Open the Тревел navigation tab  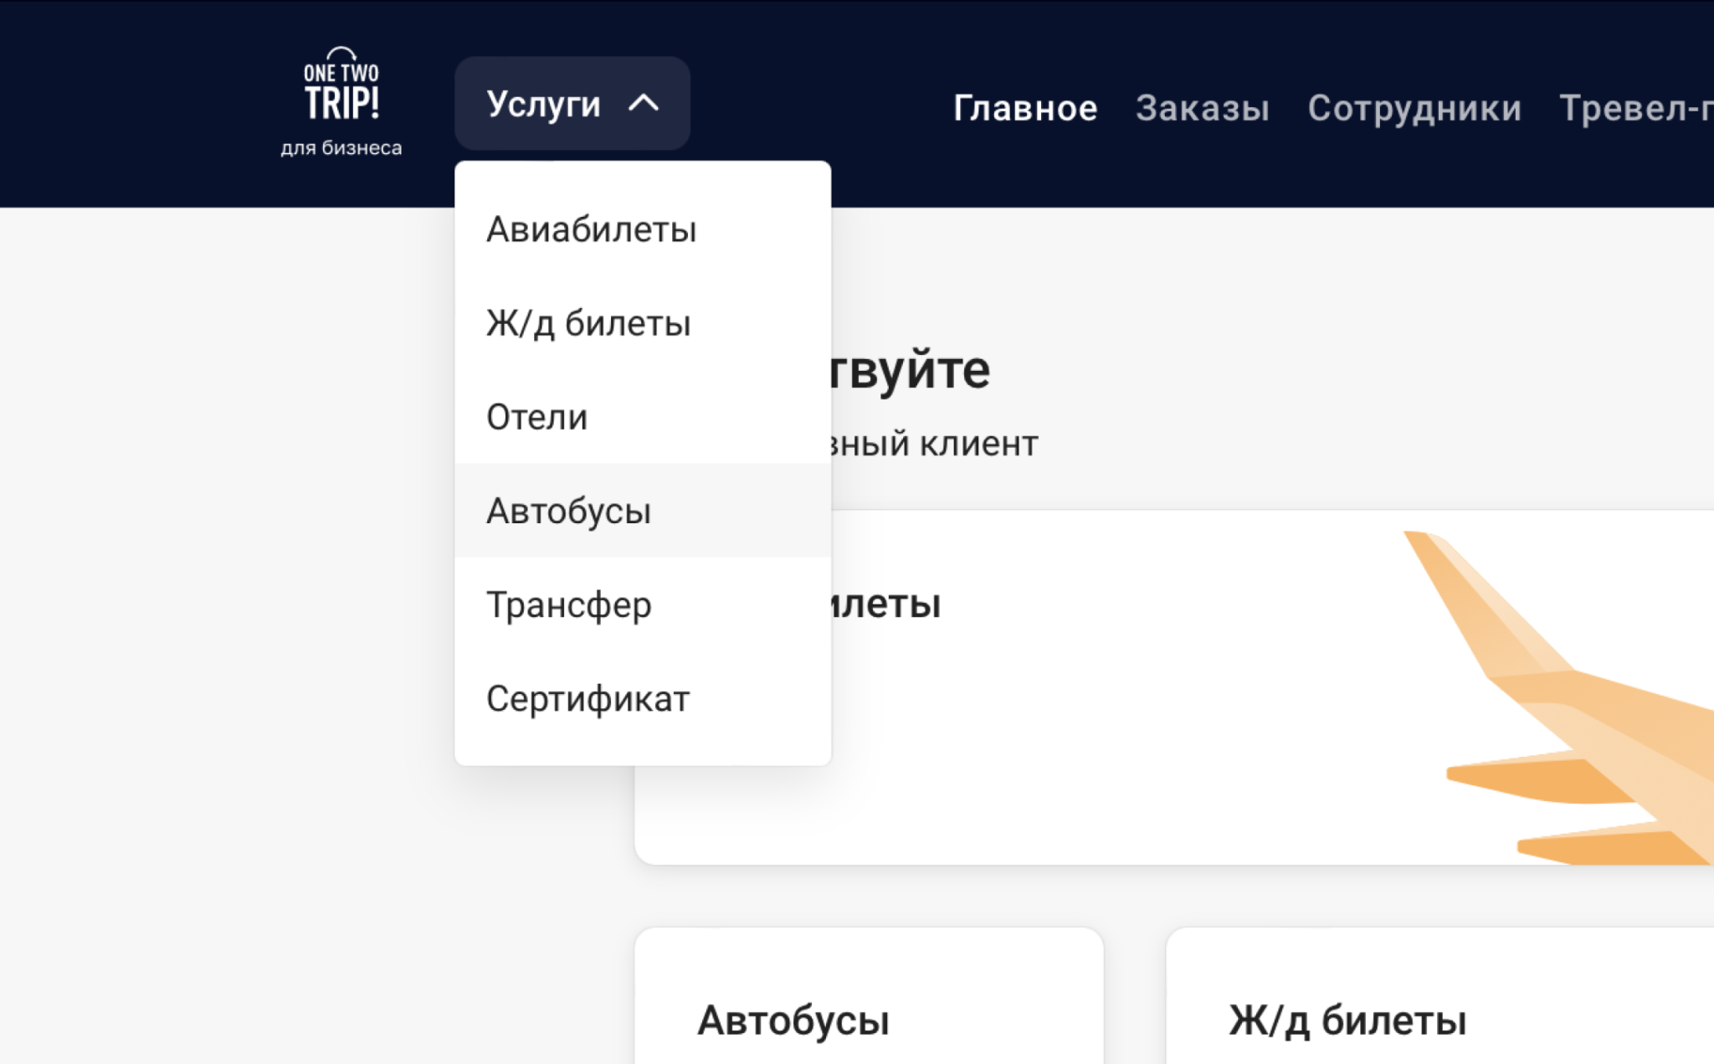(x=1636, y=108)
